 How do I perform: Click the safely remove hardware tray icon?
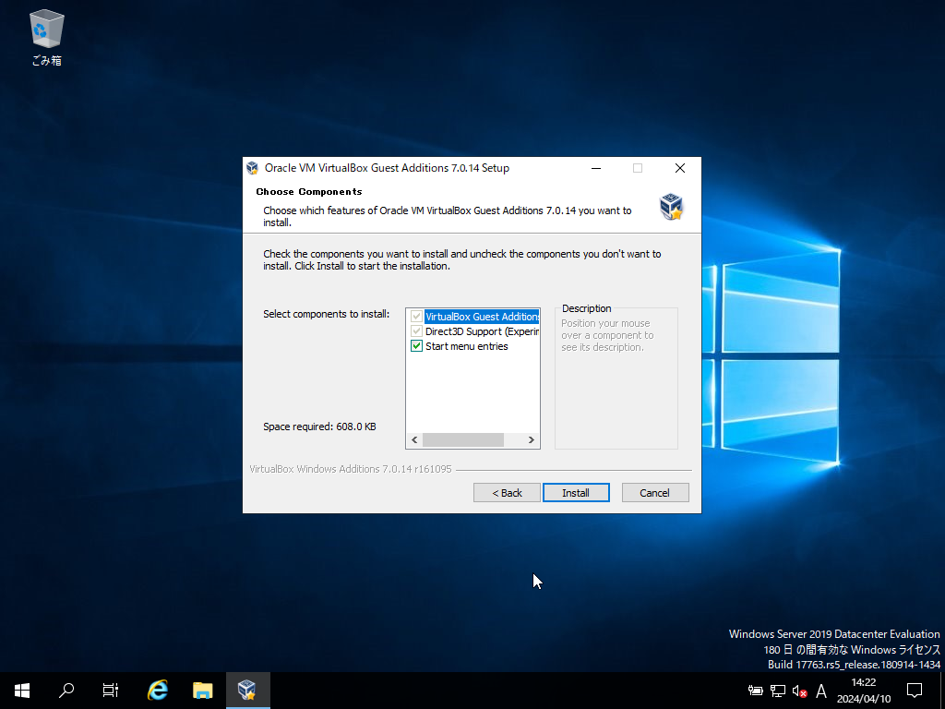(755, 691)
